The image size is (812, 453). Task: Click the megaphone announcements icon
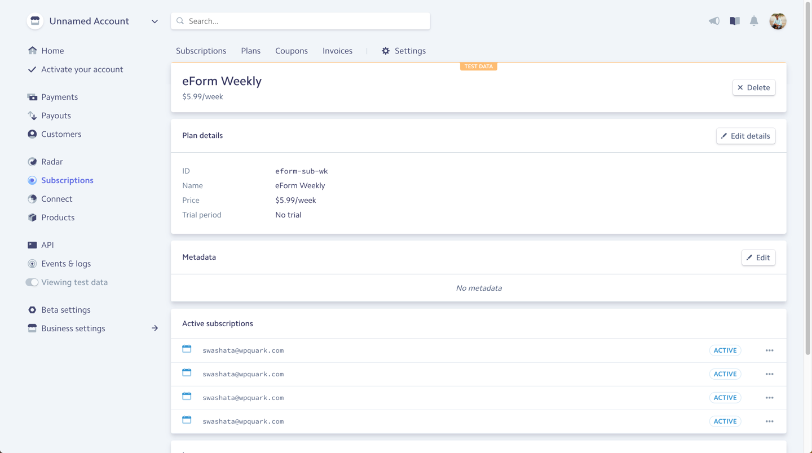pos(714,21)
